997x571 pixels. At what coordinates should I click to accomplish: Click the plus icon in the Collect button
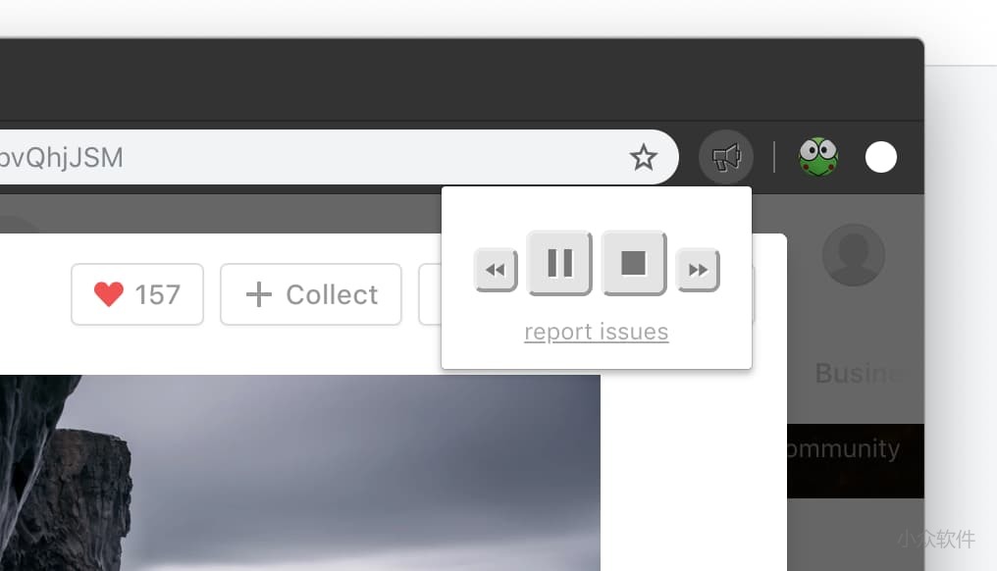pyautogui.click(x=259, y=294)
